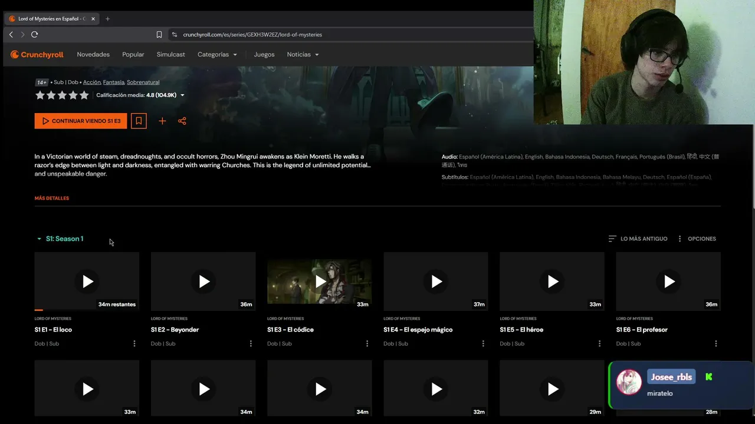Play the S1 E3 episode thumbnail
Viewport: 755px width, 424px height.
pyautogui.click(x=320, y=281)
